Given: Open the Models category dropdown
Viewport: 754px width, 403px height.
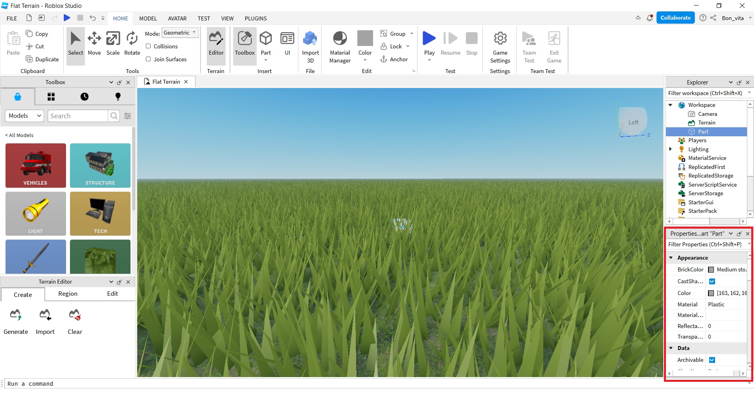Looking at the screenshot, I should point(24,116).
